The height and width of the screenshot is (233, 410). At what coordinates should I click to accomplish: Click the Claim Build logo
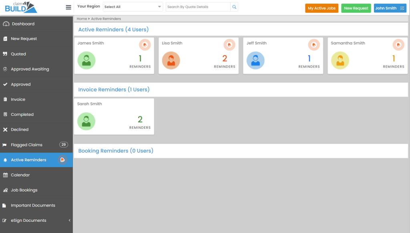click(x=21, y=7)
